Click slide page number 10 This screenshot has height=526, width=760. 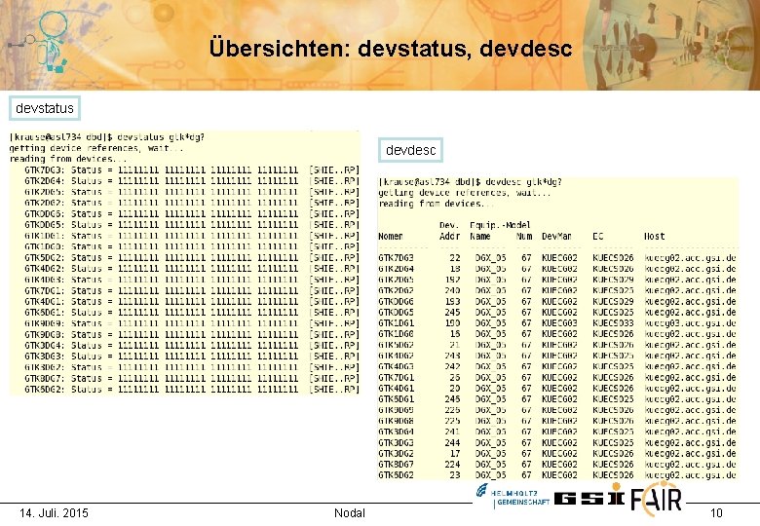coord(716,513)
